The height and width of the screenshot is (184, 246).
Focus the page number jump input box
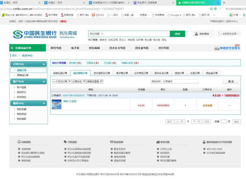click(x=223, y=122)
